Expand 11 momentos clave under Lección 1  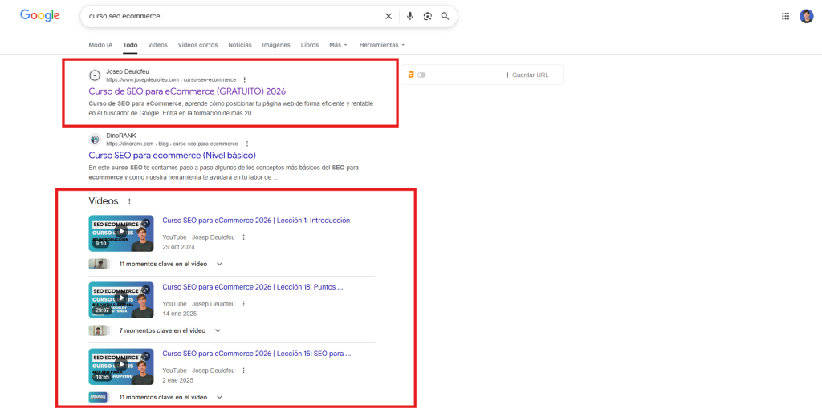220,264
